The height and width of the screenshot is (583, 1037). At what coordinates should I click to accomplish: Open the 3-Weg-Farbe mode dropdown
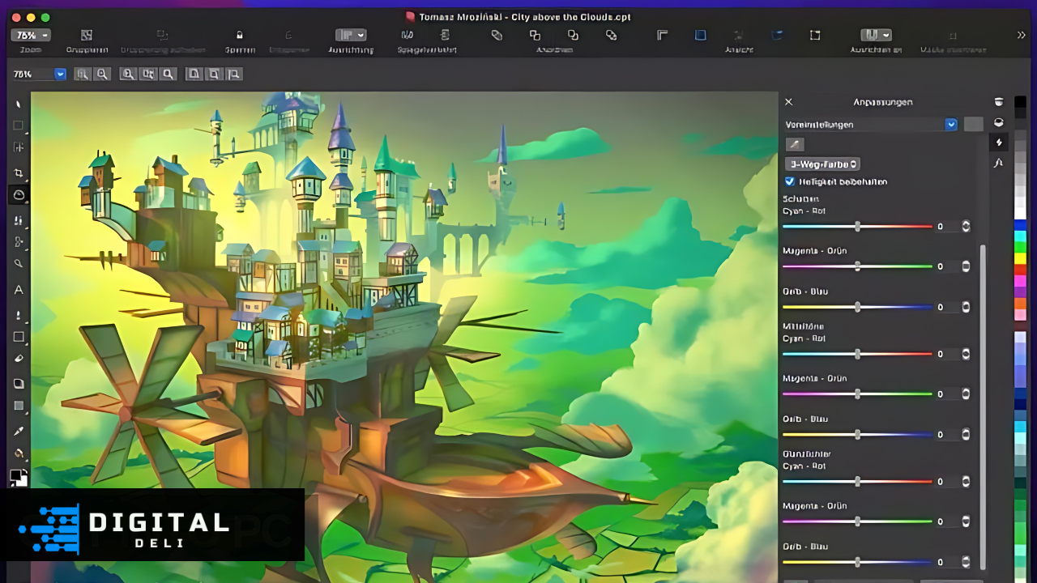coord(822,164)
